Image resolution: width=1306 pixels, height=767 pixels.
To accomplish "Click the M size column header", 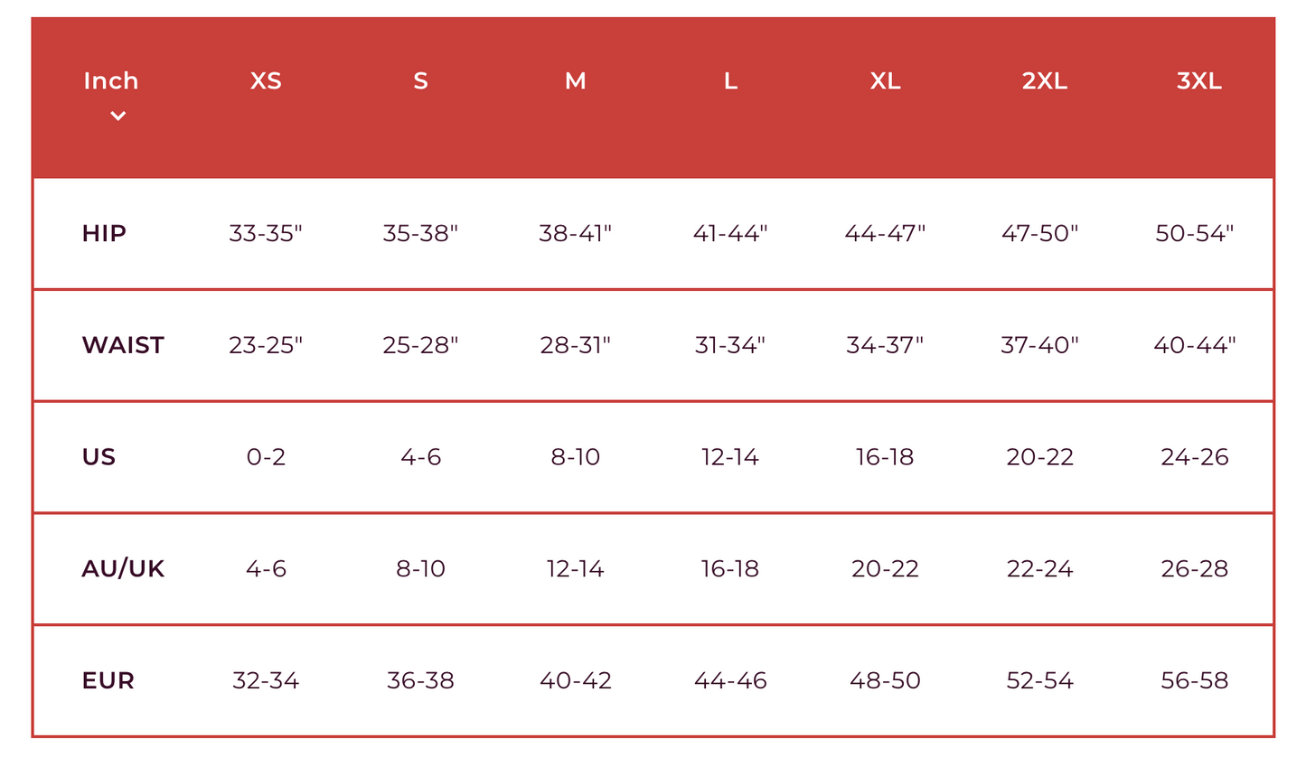I will [575, 81].
